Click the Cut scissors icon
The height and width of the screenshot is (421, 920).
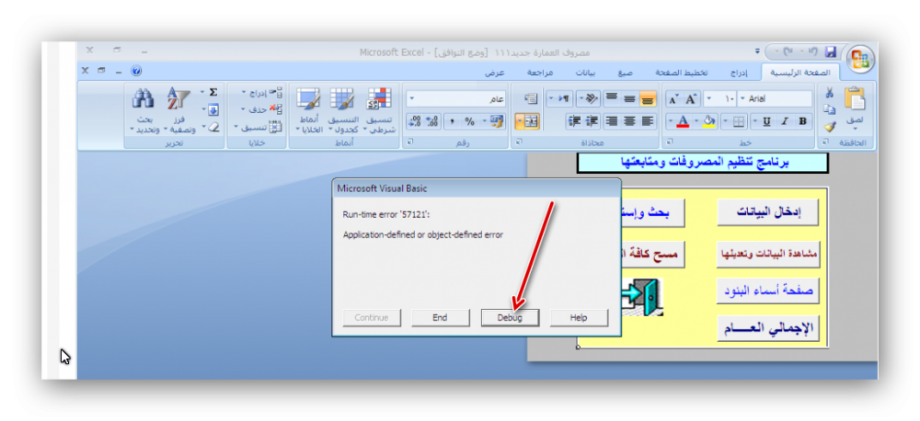click(x=829, y=93)
